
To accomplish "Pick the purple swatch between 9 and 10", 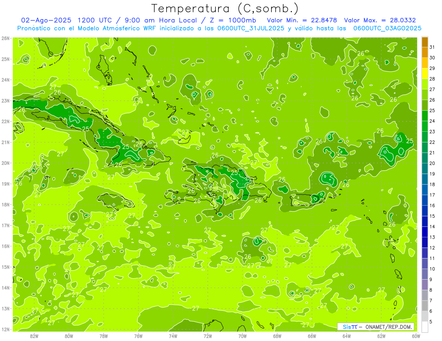I will [x=425, y=274].
